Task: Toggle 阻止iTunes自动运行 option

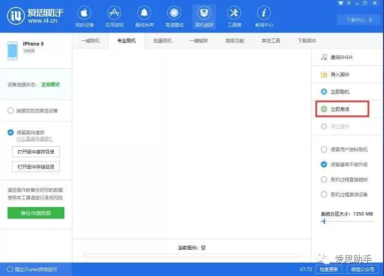Action: tap(10, 269)
